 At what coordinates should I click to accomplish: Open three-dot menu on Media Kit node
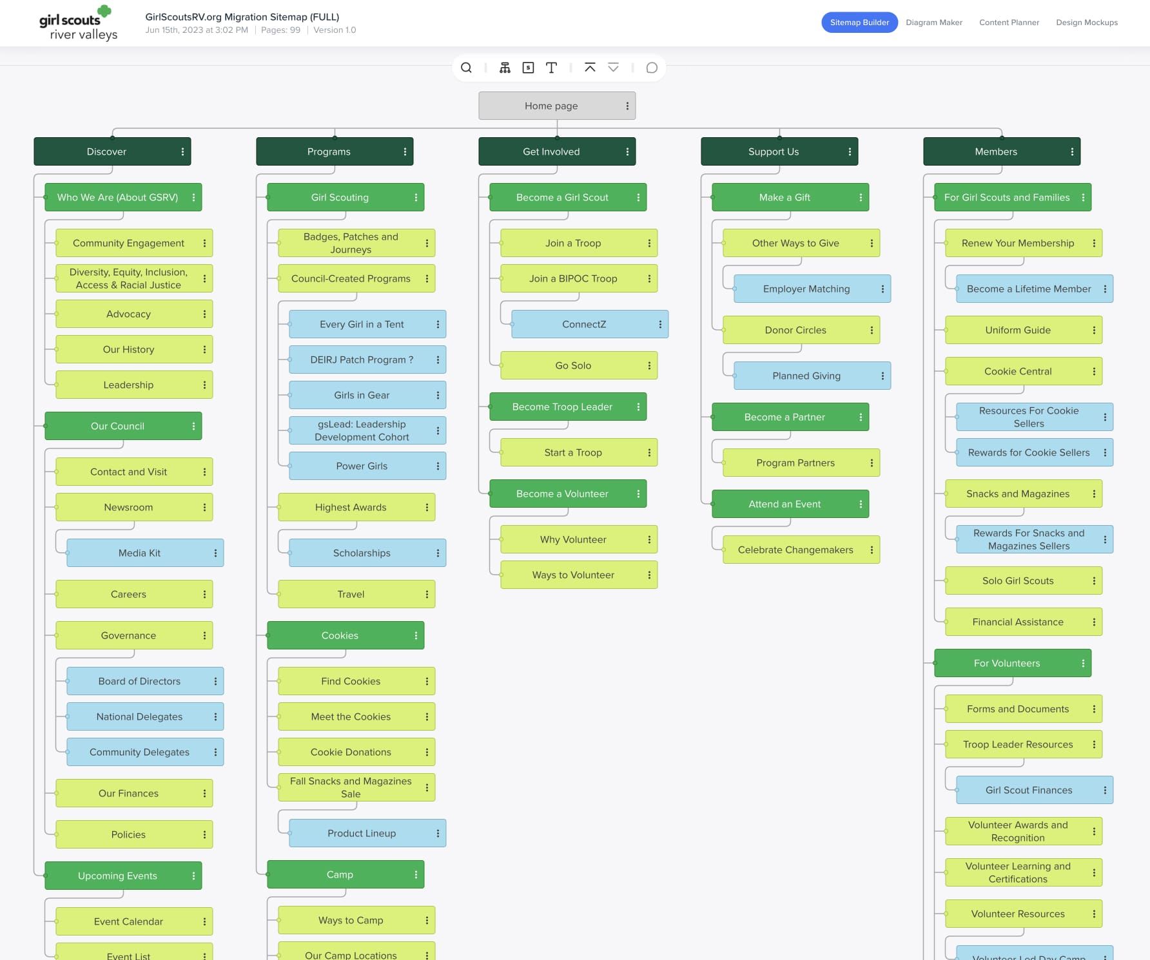215,553
